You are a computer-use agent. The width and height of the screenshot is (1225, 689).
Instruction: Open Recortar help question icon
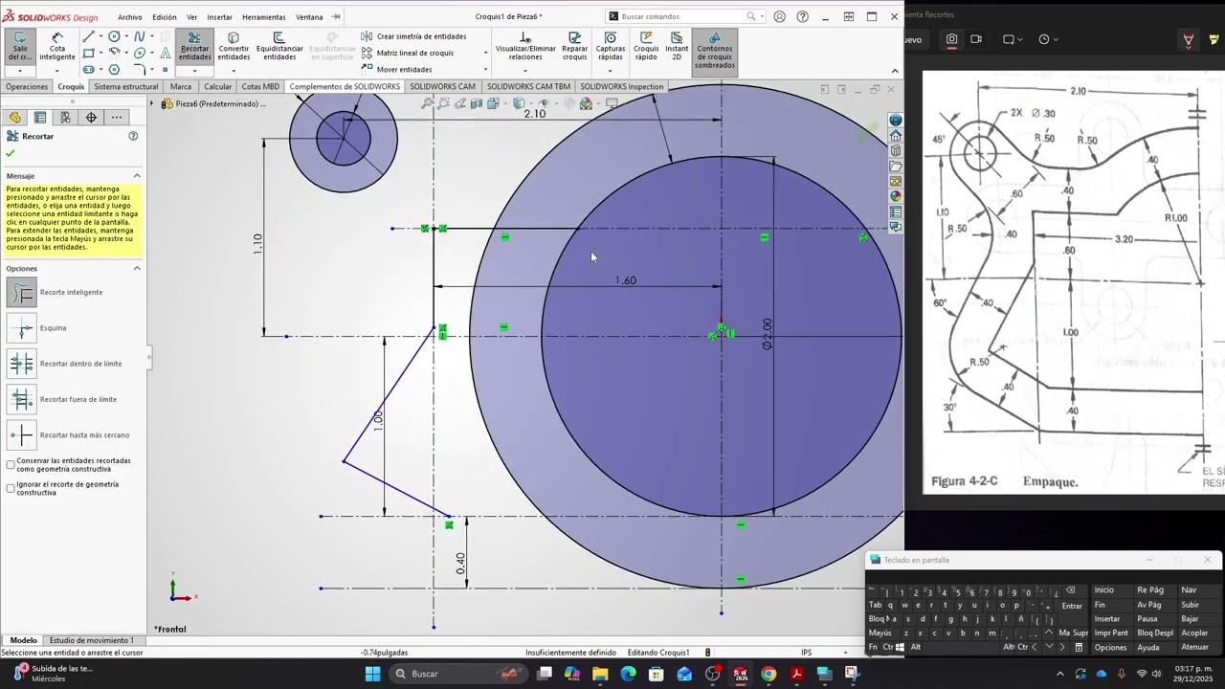[x=133, y=136]
